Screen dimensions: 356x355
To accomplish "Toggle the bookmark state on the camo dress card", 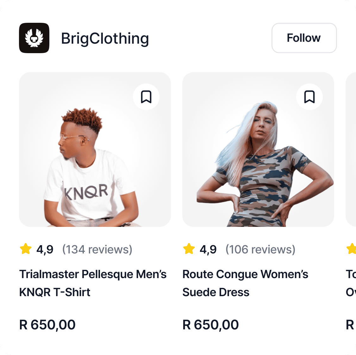I will [309, 97].
